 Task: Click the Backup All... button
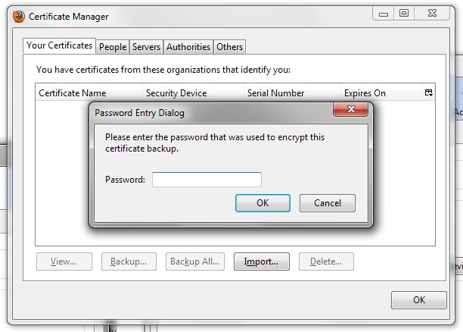tap(194, 262)
